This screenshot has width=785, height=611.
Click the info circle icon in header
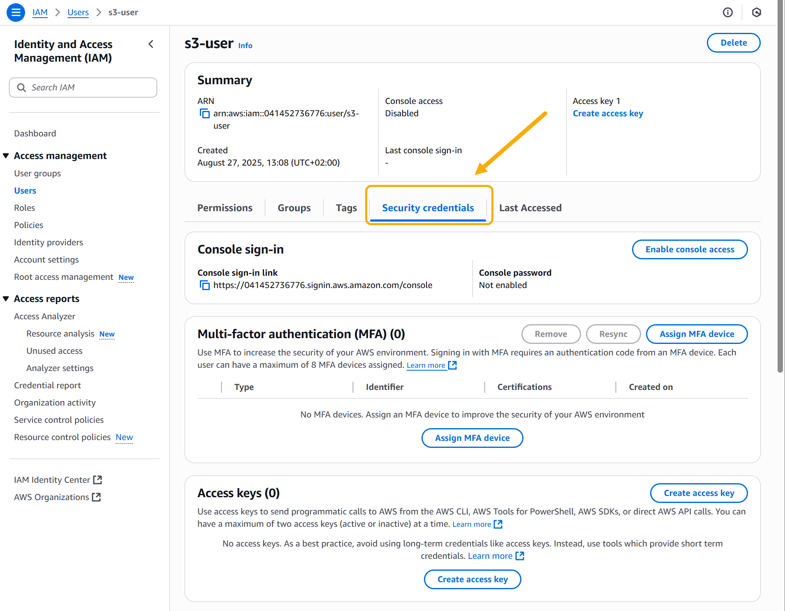click(x=727, y=12)
